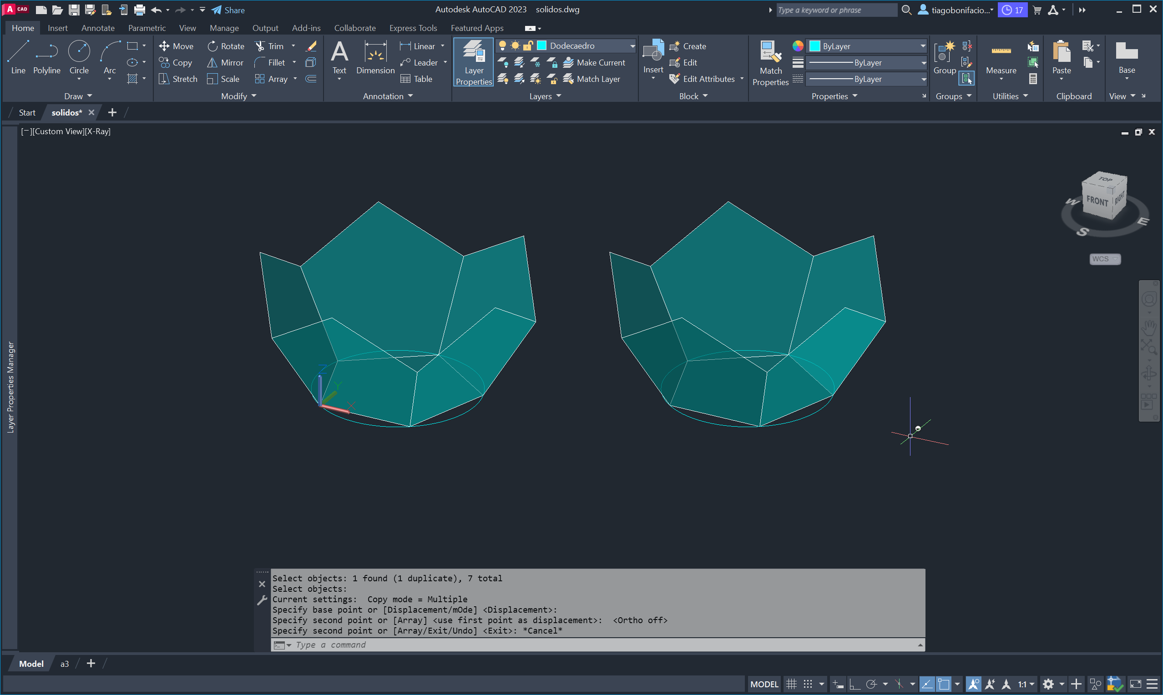Viewport: 1163px width, 695px height.
Task: Open the a3 layout tab
Action: (65, 664)
